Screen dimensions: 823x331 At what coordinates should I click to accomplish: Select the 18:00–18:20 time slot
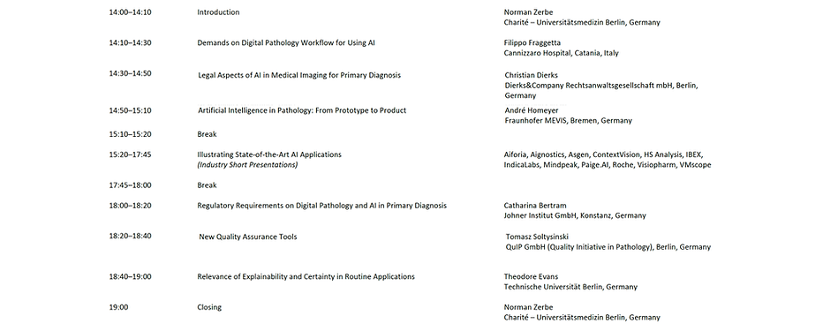coord(130,206)
